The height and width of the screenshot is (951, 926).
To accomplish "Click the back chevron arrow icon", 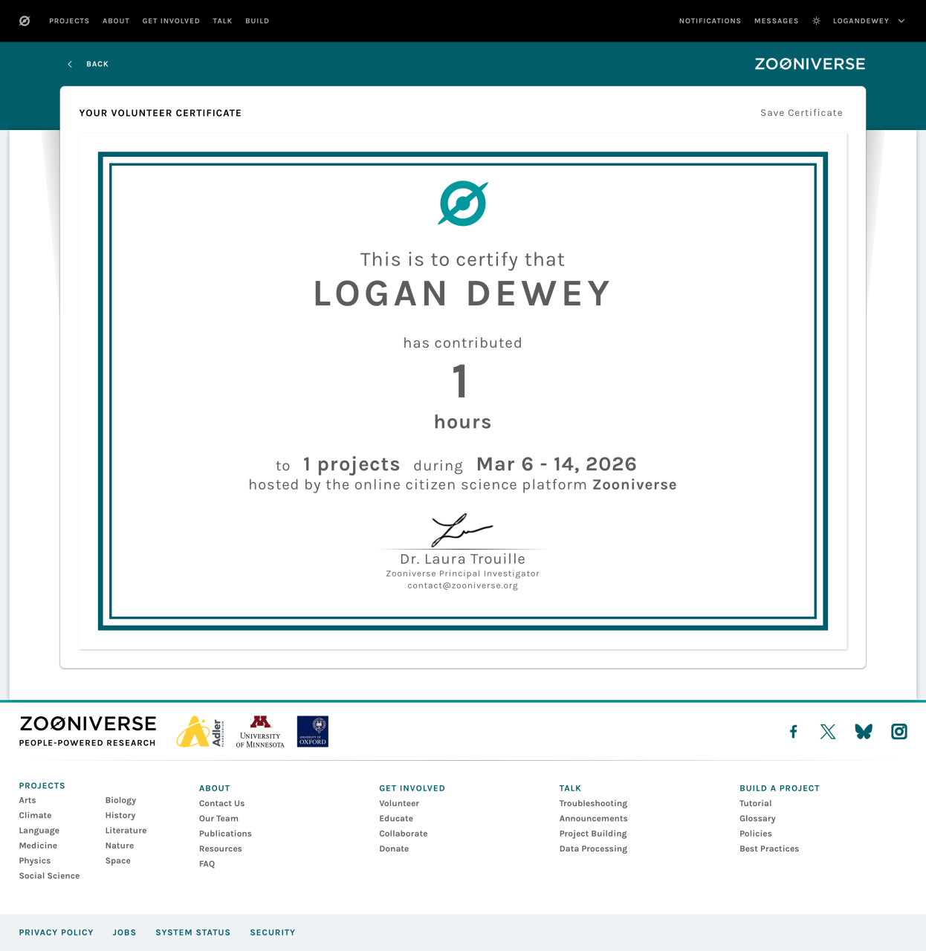I will click(70, 64).
